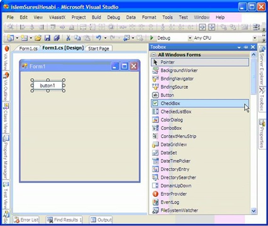Image resolution: width=268 pixels, height=226 pixels.
Task: Pick the ColorDialog component in Toolbox
Action: pos(200,120)
